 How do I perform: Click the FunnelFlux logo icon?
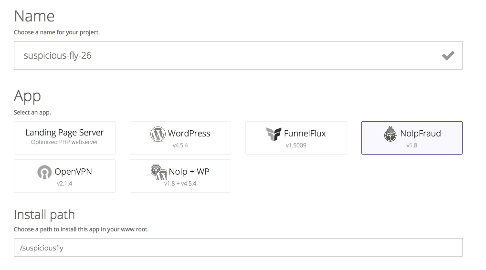click(x=274, y=134)
